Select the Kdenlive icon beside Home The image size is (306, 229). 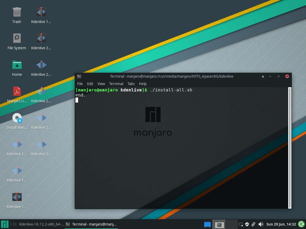(x=41, y=65)
